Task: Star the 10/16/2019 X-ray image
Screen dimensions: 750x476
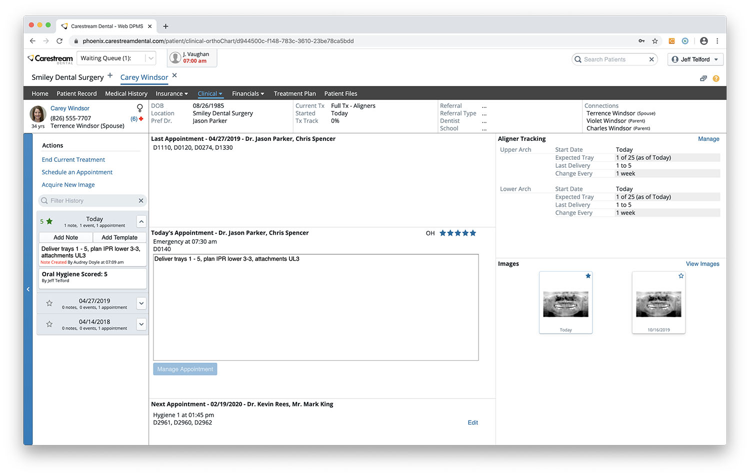Action: 681,276
